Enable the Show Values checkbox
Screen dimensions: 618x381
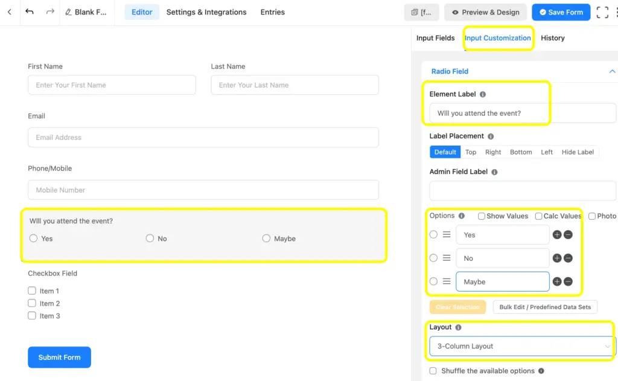point(481,216)
